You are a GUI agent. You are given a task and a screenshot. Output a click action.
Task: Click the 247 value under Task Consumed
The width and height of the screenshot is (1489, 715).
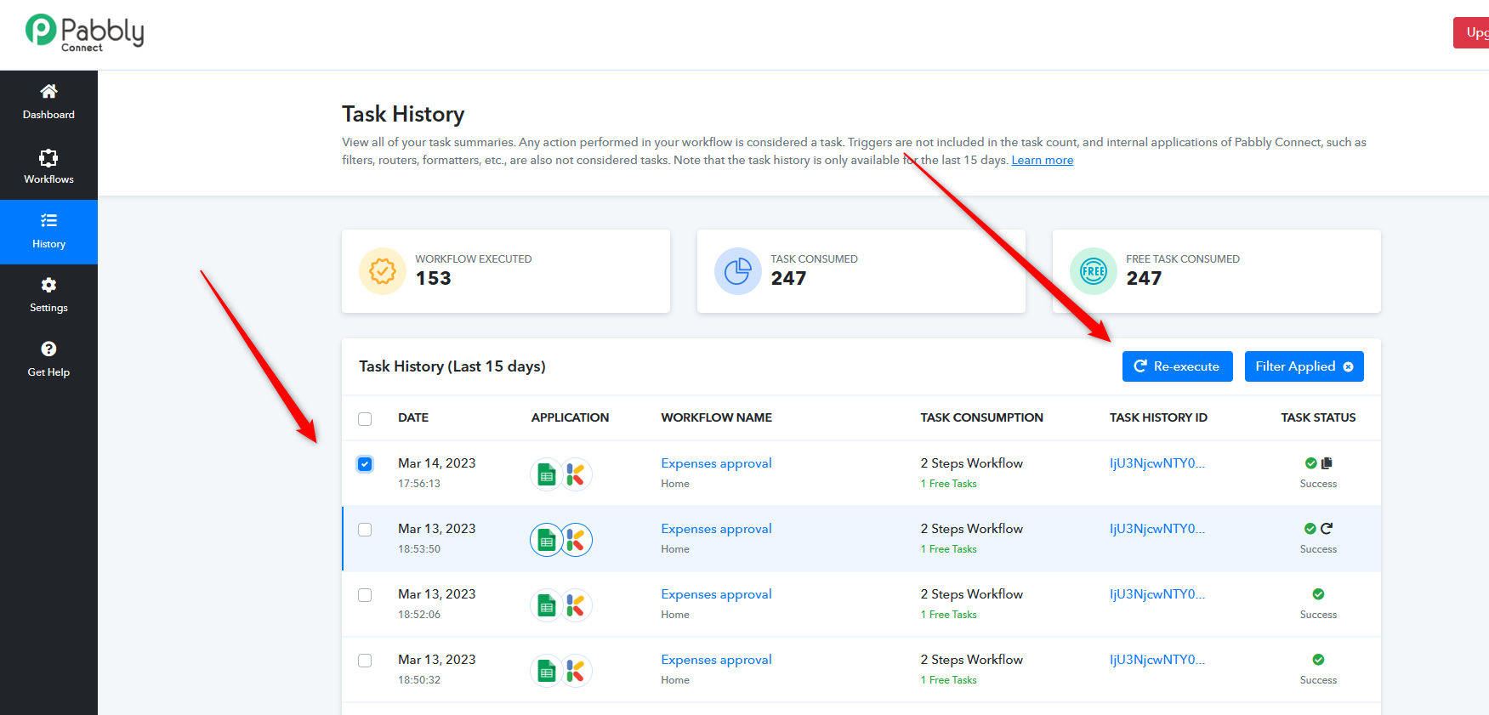tap(788, 278)
